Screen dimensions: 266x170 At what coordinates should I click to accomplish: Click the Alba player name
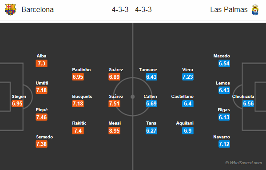pyautogui.click(x=42, y=56)
